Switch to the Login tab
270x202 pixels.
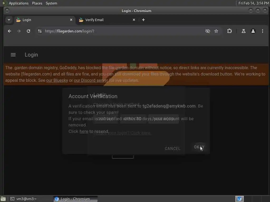click(x=44, y=20)
